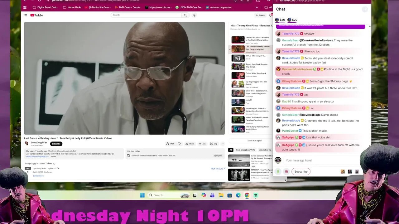Play JAY-Z The Story of O.J. playlist item
This screenshot has height=224, width=399.
(251, 58)
